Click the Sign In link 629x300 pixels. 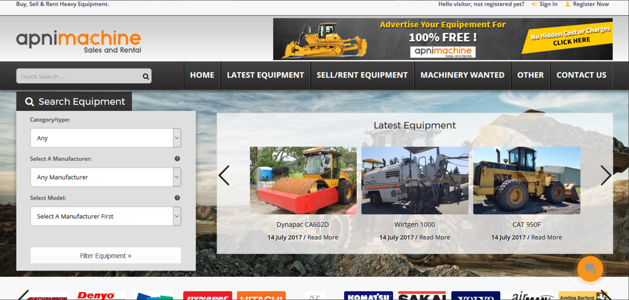point(548,4)
